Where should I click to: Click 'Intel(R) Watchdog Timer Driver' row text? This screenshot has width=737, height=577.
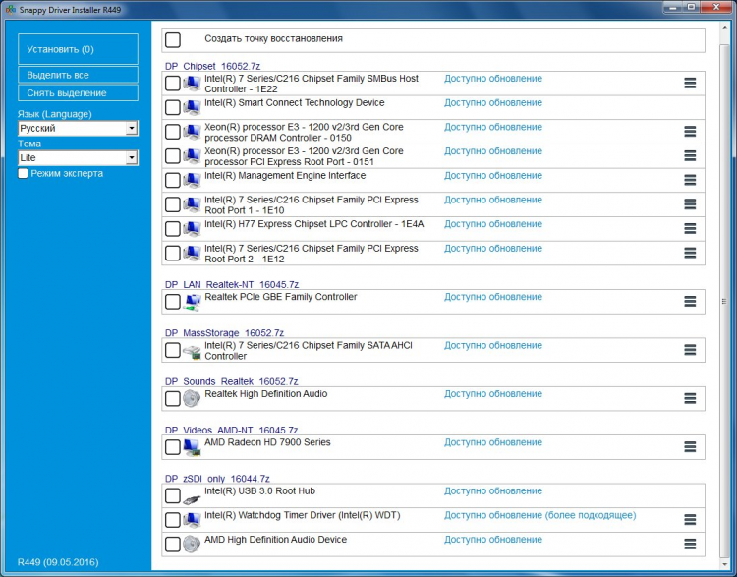click(x=303, y=515)
